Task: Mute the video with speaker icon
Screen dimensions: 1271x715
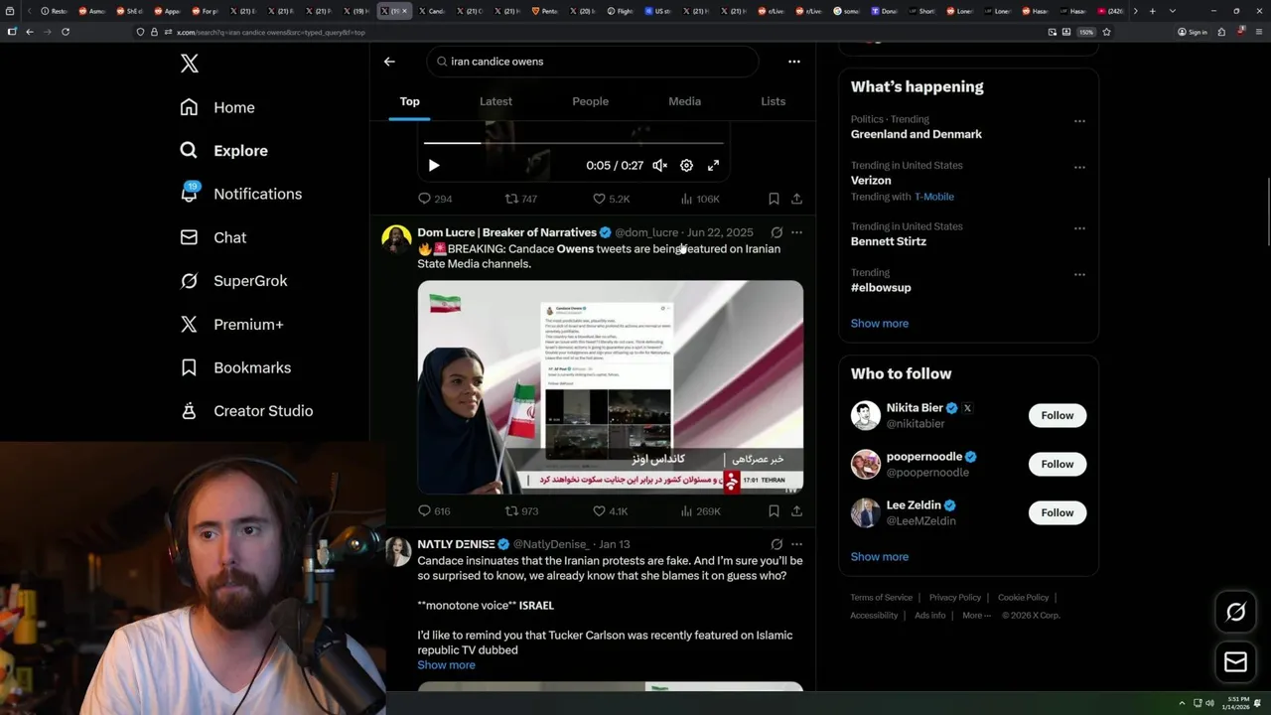Action: click(659, 166)
